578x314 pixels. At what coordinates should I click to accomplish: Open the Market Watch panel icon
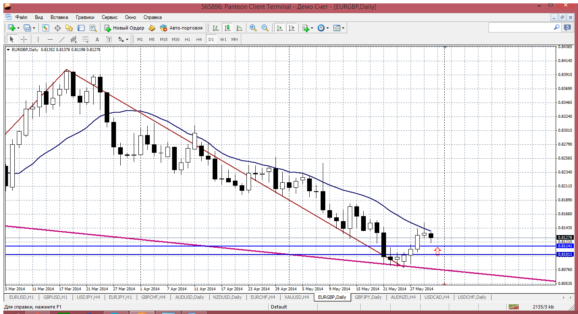click(46, 28)
